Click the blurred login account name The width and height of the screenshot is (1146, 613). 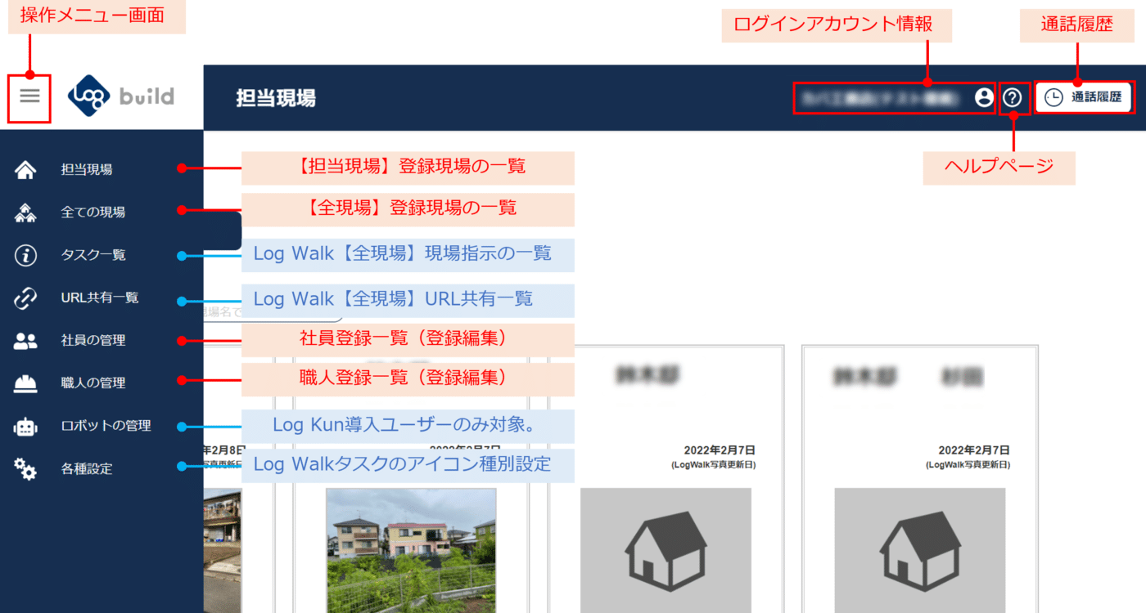click(880, 98)
